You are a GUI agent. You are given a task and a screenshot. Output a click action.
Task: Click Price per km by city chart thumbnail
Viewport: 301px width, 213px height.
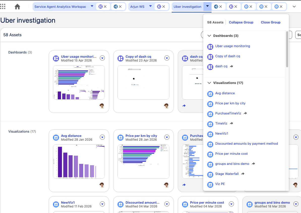click(143, 162)
